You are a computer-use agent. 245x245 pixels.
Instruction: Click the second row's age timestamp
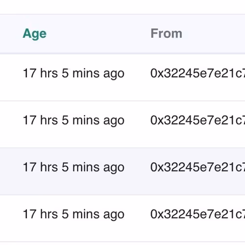point(73,121)
